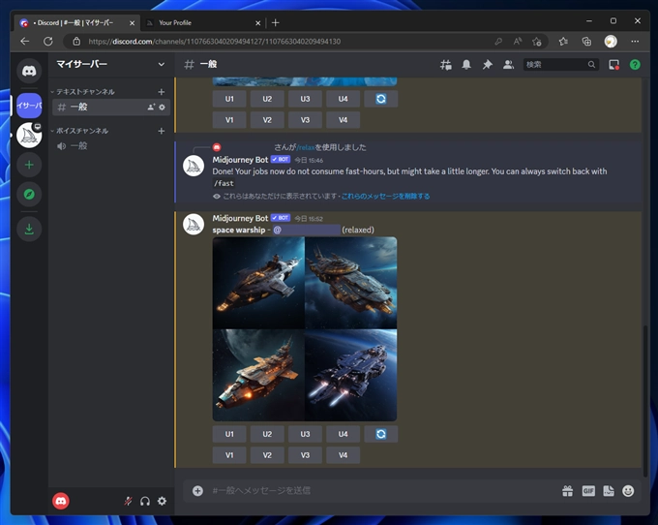
Task: Click the Download Apps arrow icon
Action: pos(29,229)
